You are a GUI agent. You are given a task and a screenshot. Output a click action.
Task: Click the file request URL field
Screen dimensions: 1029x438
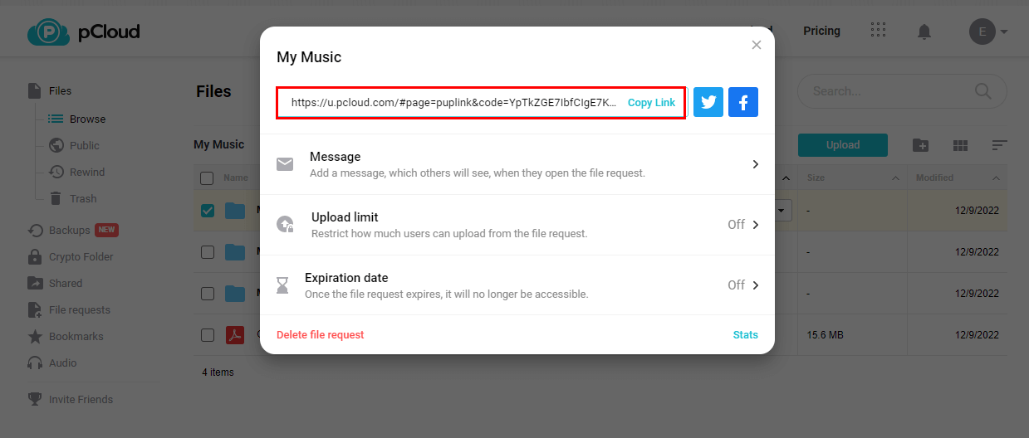coord(453,103)
